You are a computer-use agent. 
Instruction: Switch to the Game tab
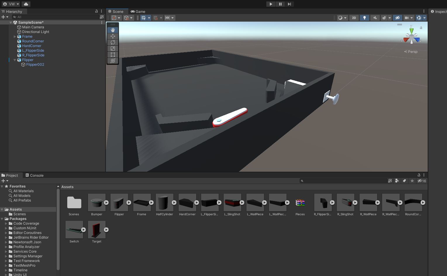tap(138, 11)
